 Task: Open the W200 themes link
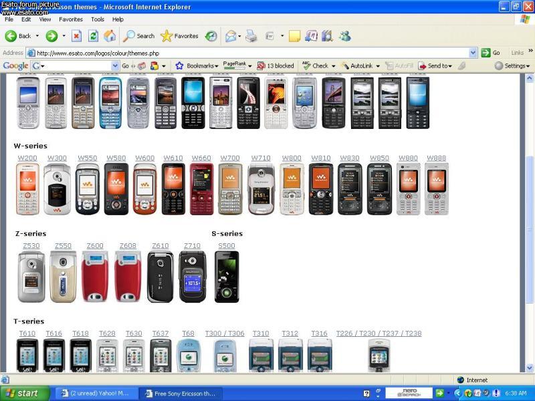pyautogui.click(x=27, y=158)
